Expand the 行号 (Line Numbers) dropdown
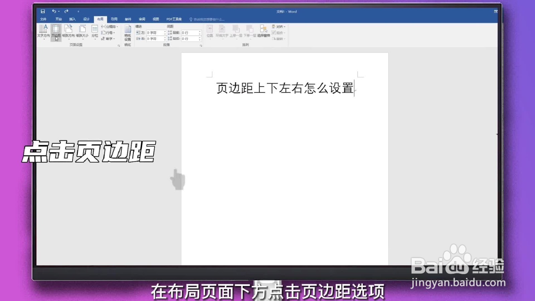This screenshot has height=301, width=535. tap(109, 33)
